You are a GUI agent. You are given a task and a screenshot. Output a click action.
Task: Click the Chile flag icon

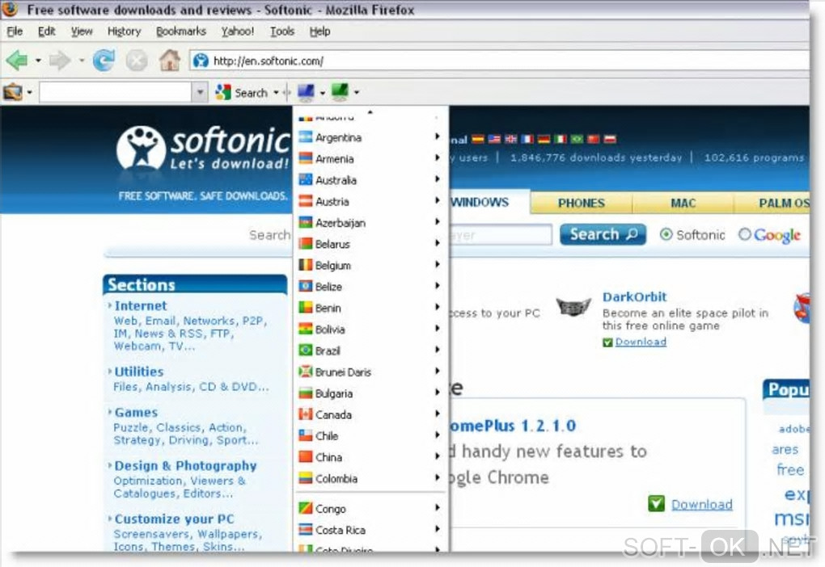(x=306, y=435)
